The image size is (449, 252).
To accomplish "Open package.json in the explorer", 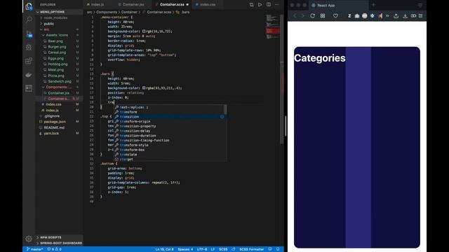I will click(x=59, y=122).
